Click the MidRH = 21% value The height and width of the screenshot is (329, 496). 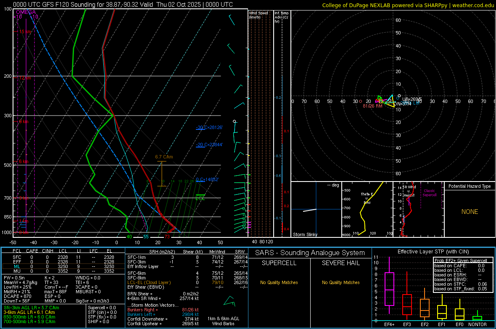[17, 292]
